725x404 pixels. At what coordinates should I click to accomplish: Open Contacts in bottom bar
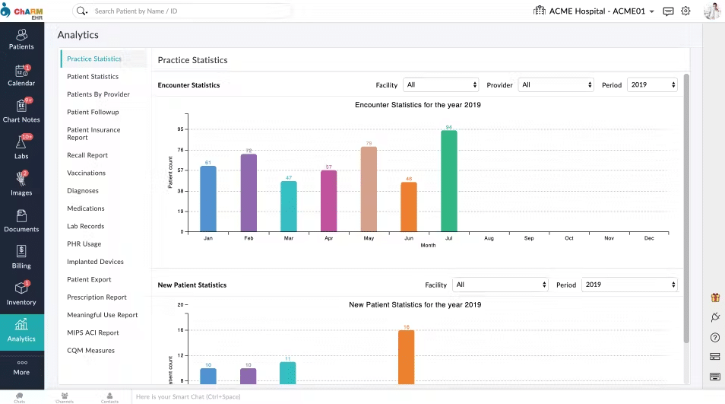(109, 397)
